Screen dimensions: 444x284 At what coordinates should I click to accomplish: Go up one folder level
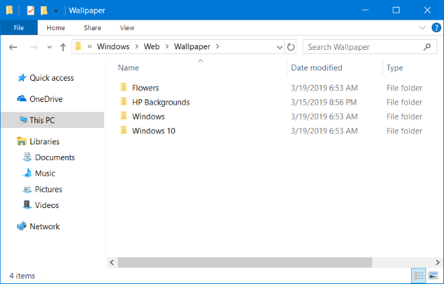pyautogui.click(x=63, y=47)
